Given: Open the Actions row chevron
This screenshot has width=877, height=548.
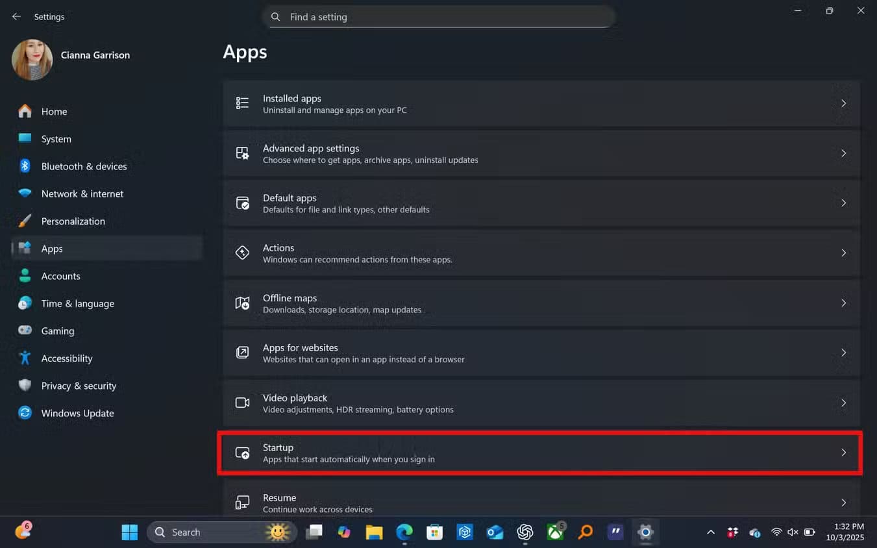Looking at the screenshot, I should (843, 253).
